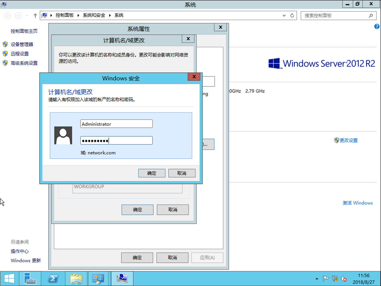
Task: Select 系统和安全 in the breadcrumb
Action: pos(94,15)
